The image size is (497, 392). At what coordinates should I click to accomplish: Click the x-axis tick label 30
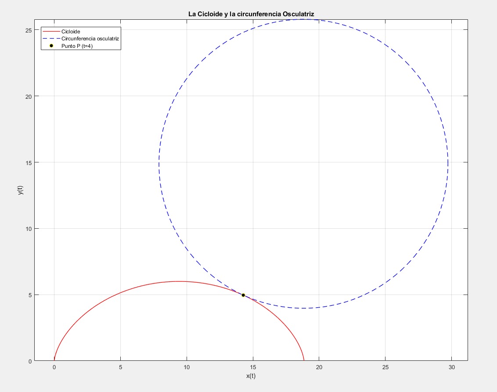(x=452, y=367)
